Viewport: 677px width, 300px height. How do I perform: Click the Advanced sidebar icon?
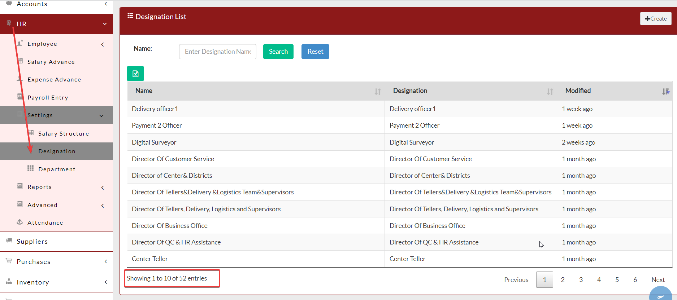(x=20, y=204)
